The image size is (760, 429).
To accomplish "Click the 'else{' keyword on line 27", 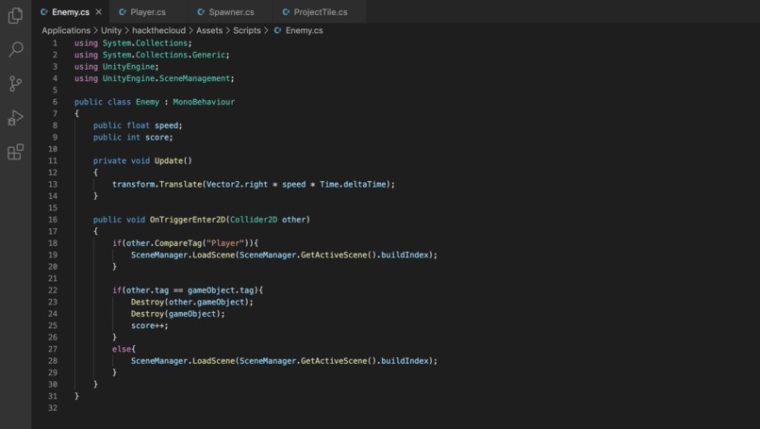I will click(124, 349).
